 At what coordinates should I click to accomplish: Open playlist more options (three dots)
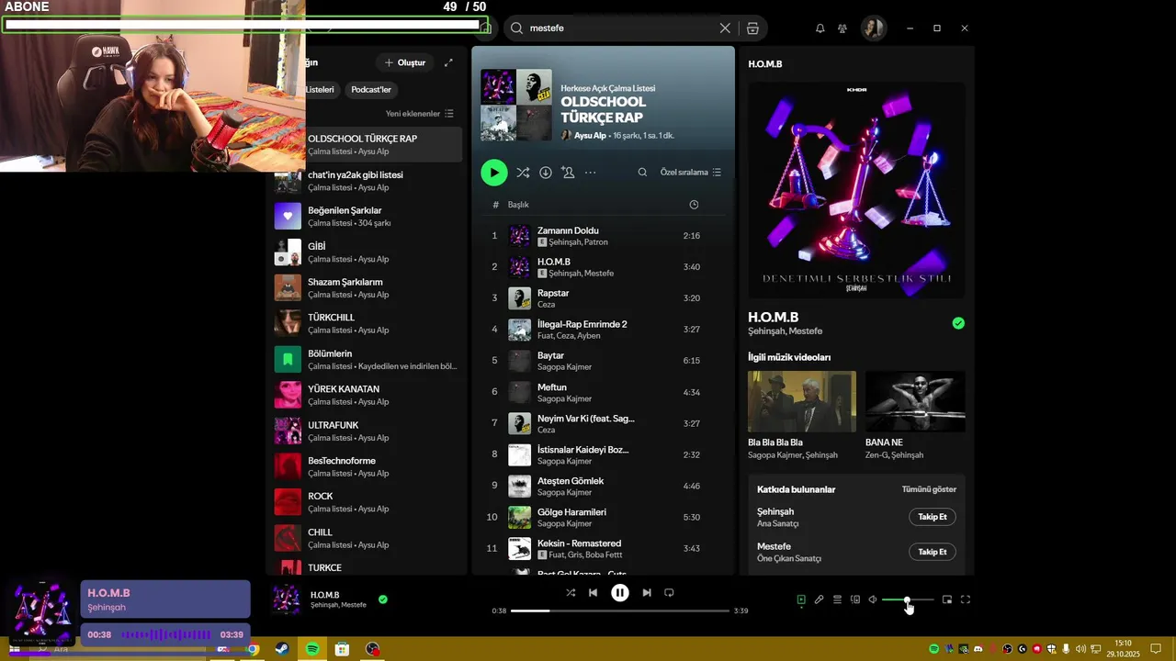click(x=591, y=173)
